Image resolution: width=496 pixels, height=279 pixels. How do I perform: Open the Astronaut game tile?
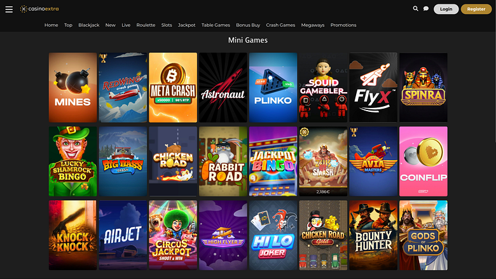point(223,88)
